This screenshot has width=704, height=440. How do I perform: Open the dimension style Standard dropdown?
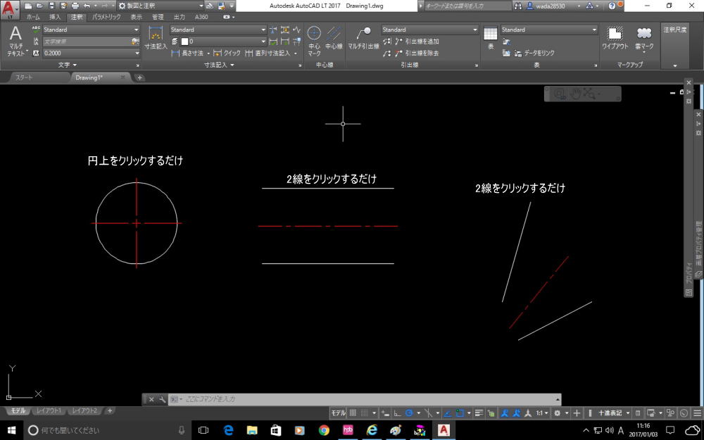click(x=218, y=30)
